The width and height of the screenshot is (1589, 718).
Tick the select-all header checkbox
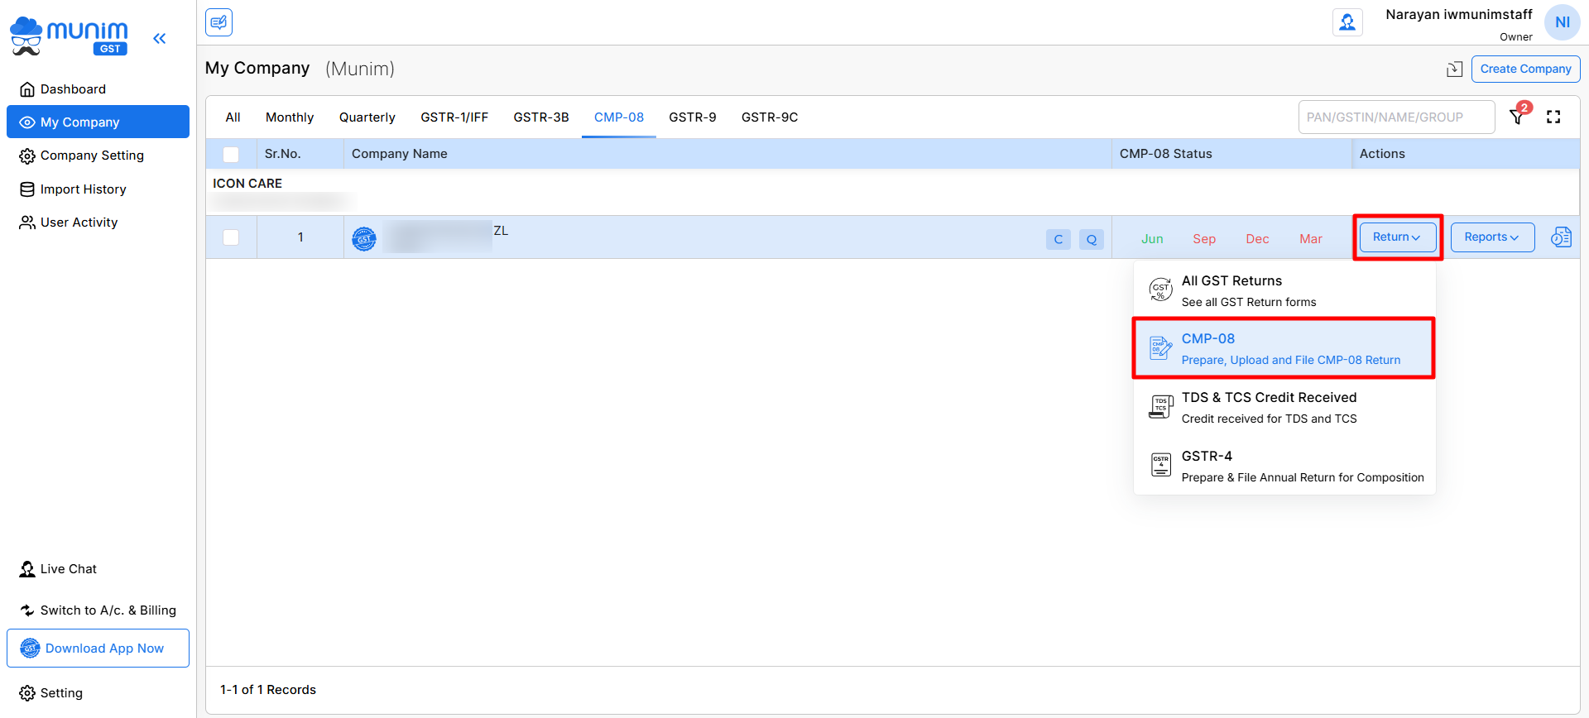[x=231, y=155]
